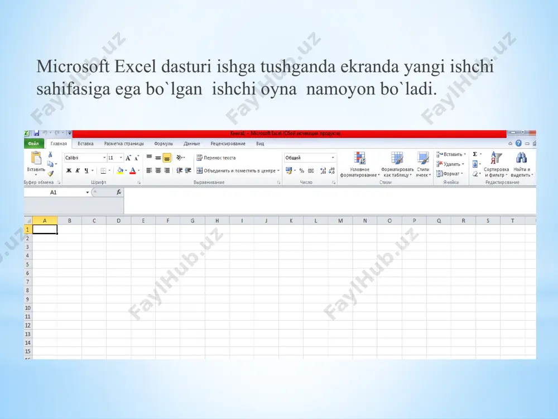Minimize the ribbon with the caret icon
Image resolution: width=558 pixels, height=419 pixels.
pos(511,143)
